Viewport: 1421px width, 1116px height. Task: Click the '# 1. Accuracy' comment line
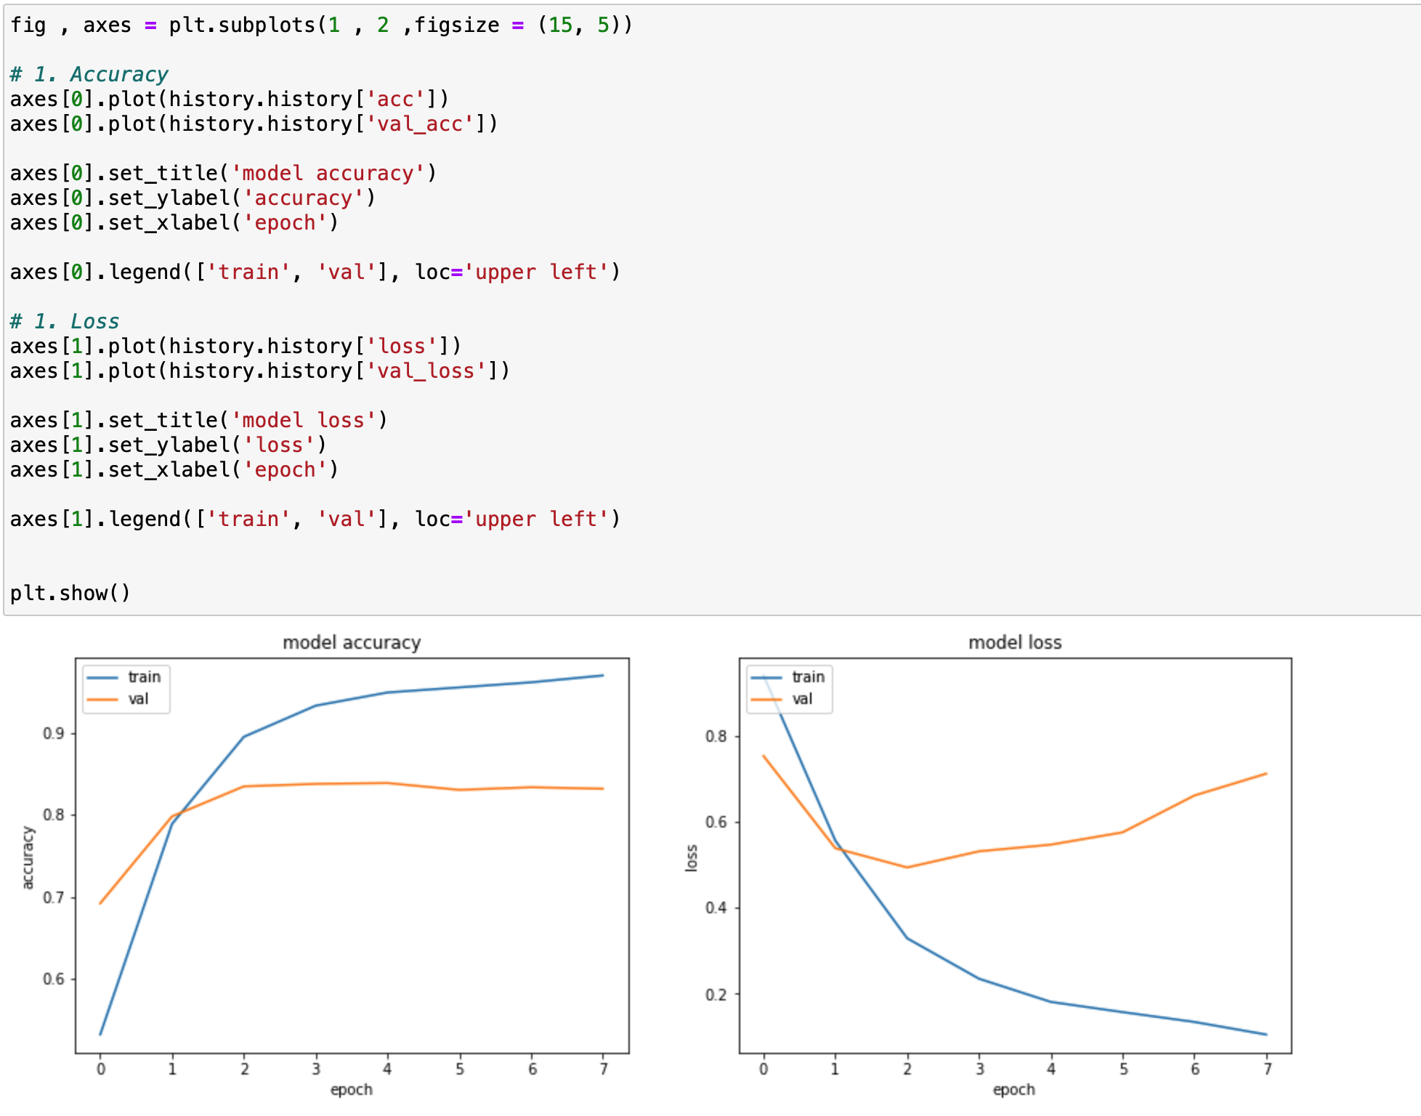point(89,74)
